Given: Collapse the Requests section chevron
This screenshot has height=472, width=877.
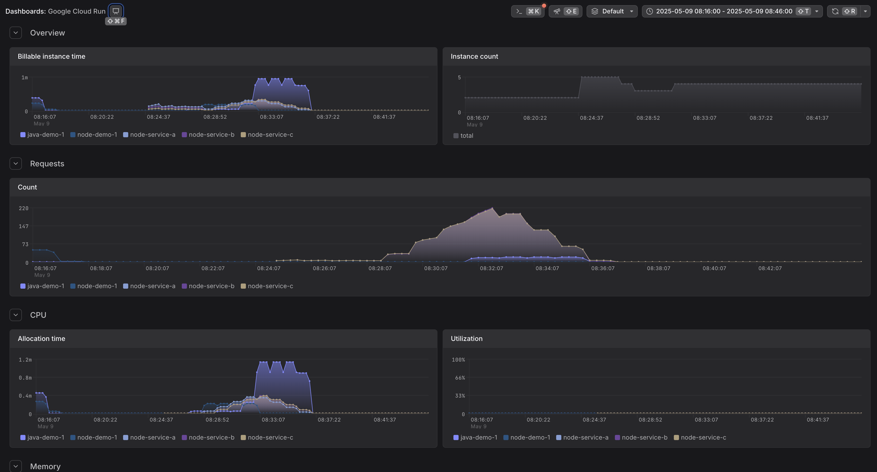Looking at the screenshot, I should pyautogui.click(x=16, y=164).
